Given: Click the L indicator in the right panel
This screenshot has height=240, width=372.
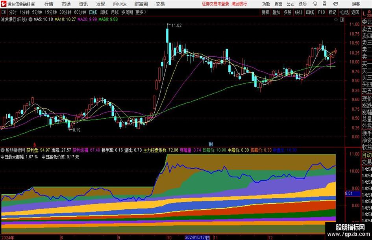Looking at the screenshot, I should click(x=364, y=14).
